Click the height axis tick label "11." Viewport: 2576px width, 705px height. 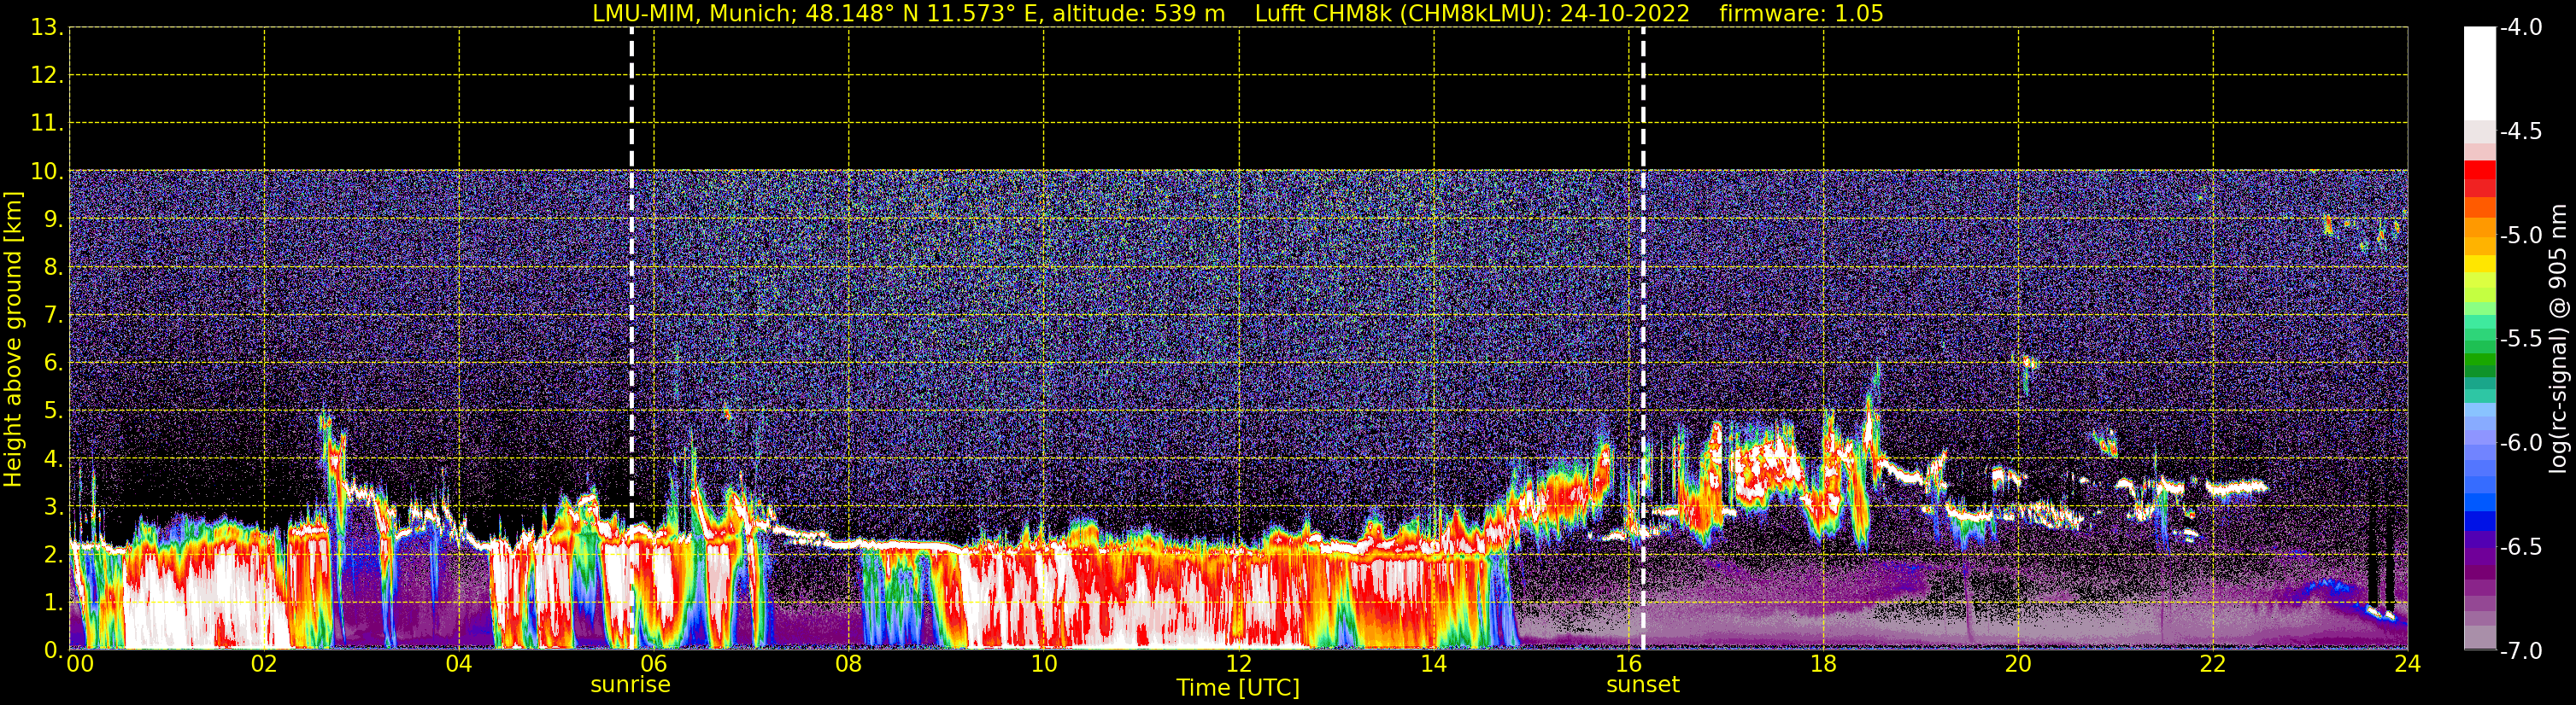pyautogui.click(x=47, y=124)
